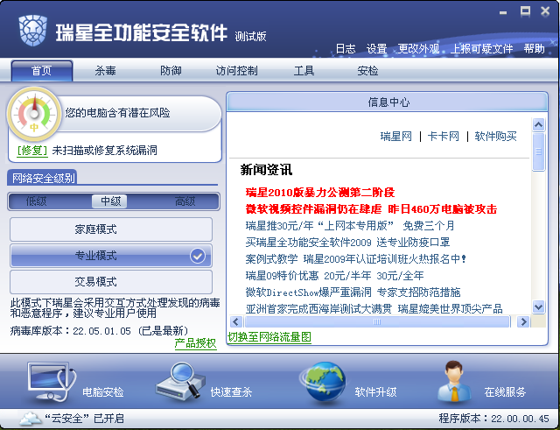Choose 交易模式 mode
The height and width of the screenshot is (430, 560).
pyautogui.click(x=111, y=282)
